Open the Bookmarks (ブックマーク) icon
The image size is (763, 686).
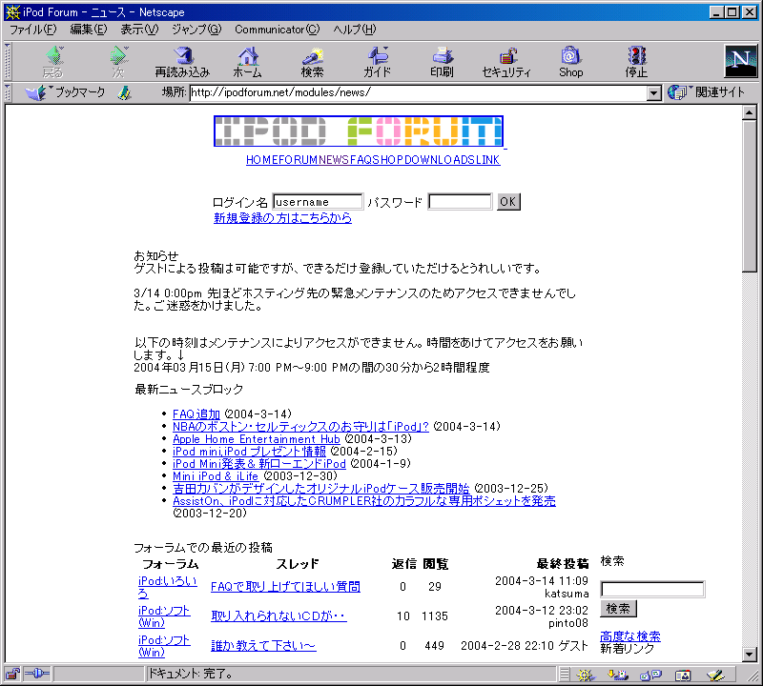(x=65, y=92)
